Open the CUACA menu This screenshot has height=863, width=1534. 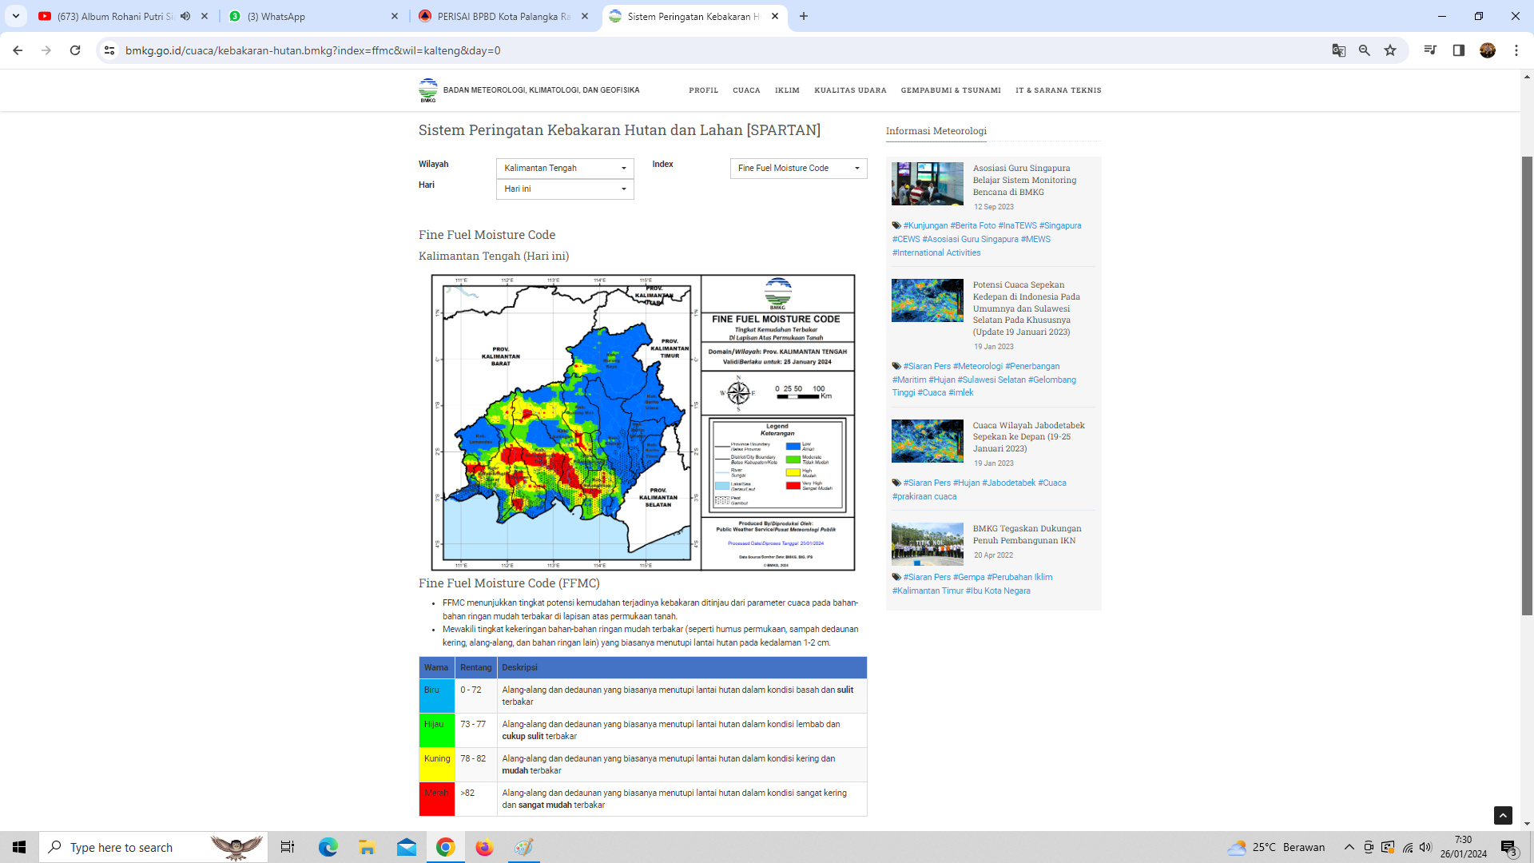(746, 90)
